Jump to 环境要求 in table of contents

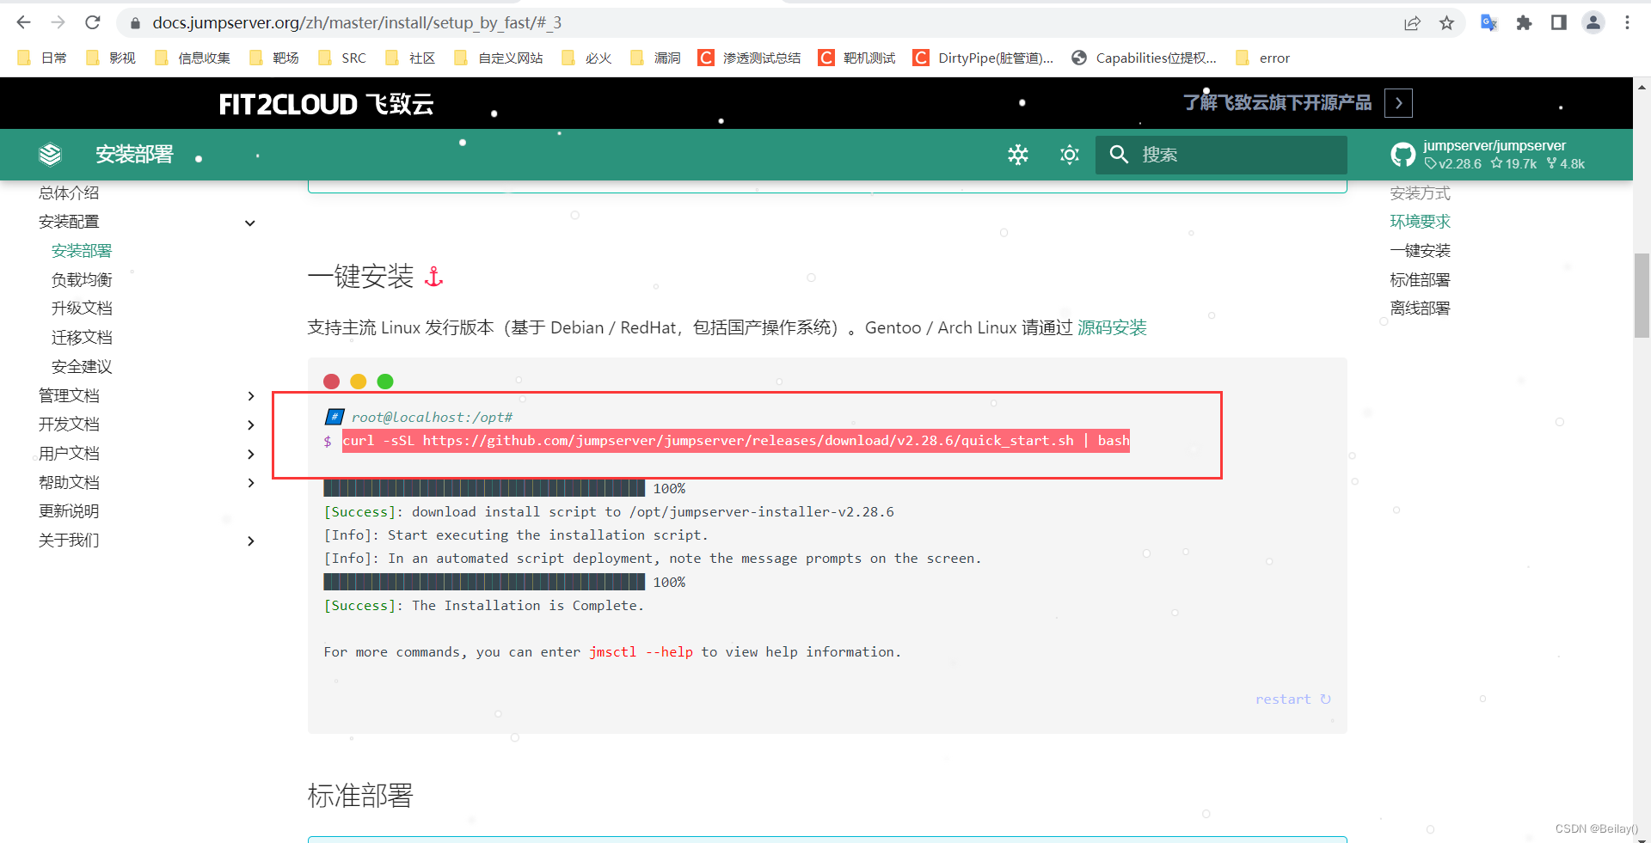point(1420,222)
